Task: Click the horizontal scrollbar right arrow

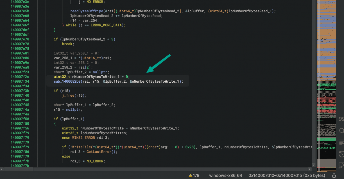Action: tap(309, 169)
